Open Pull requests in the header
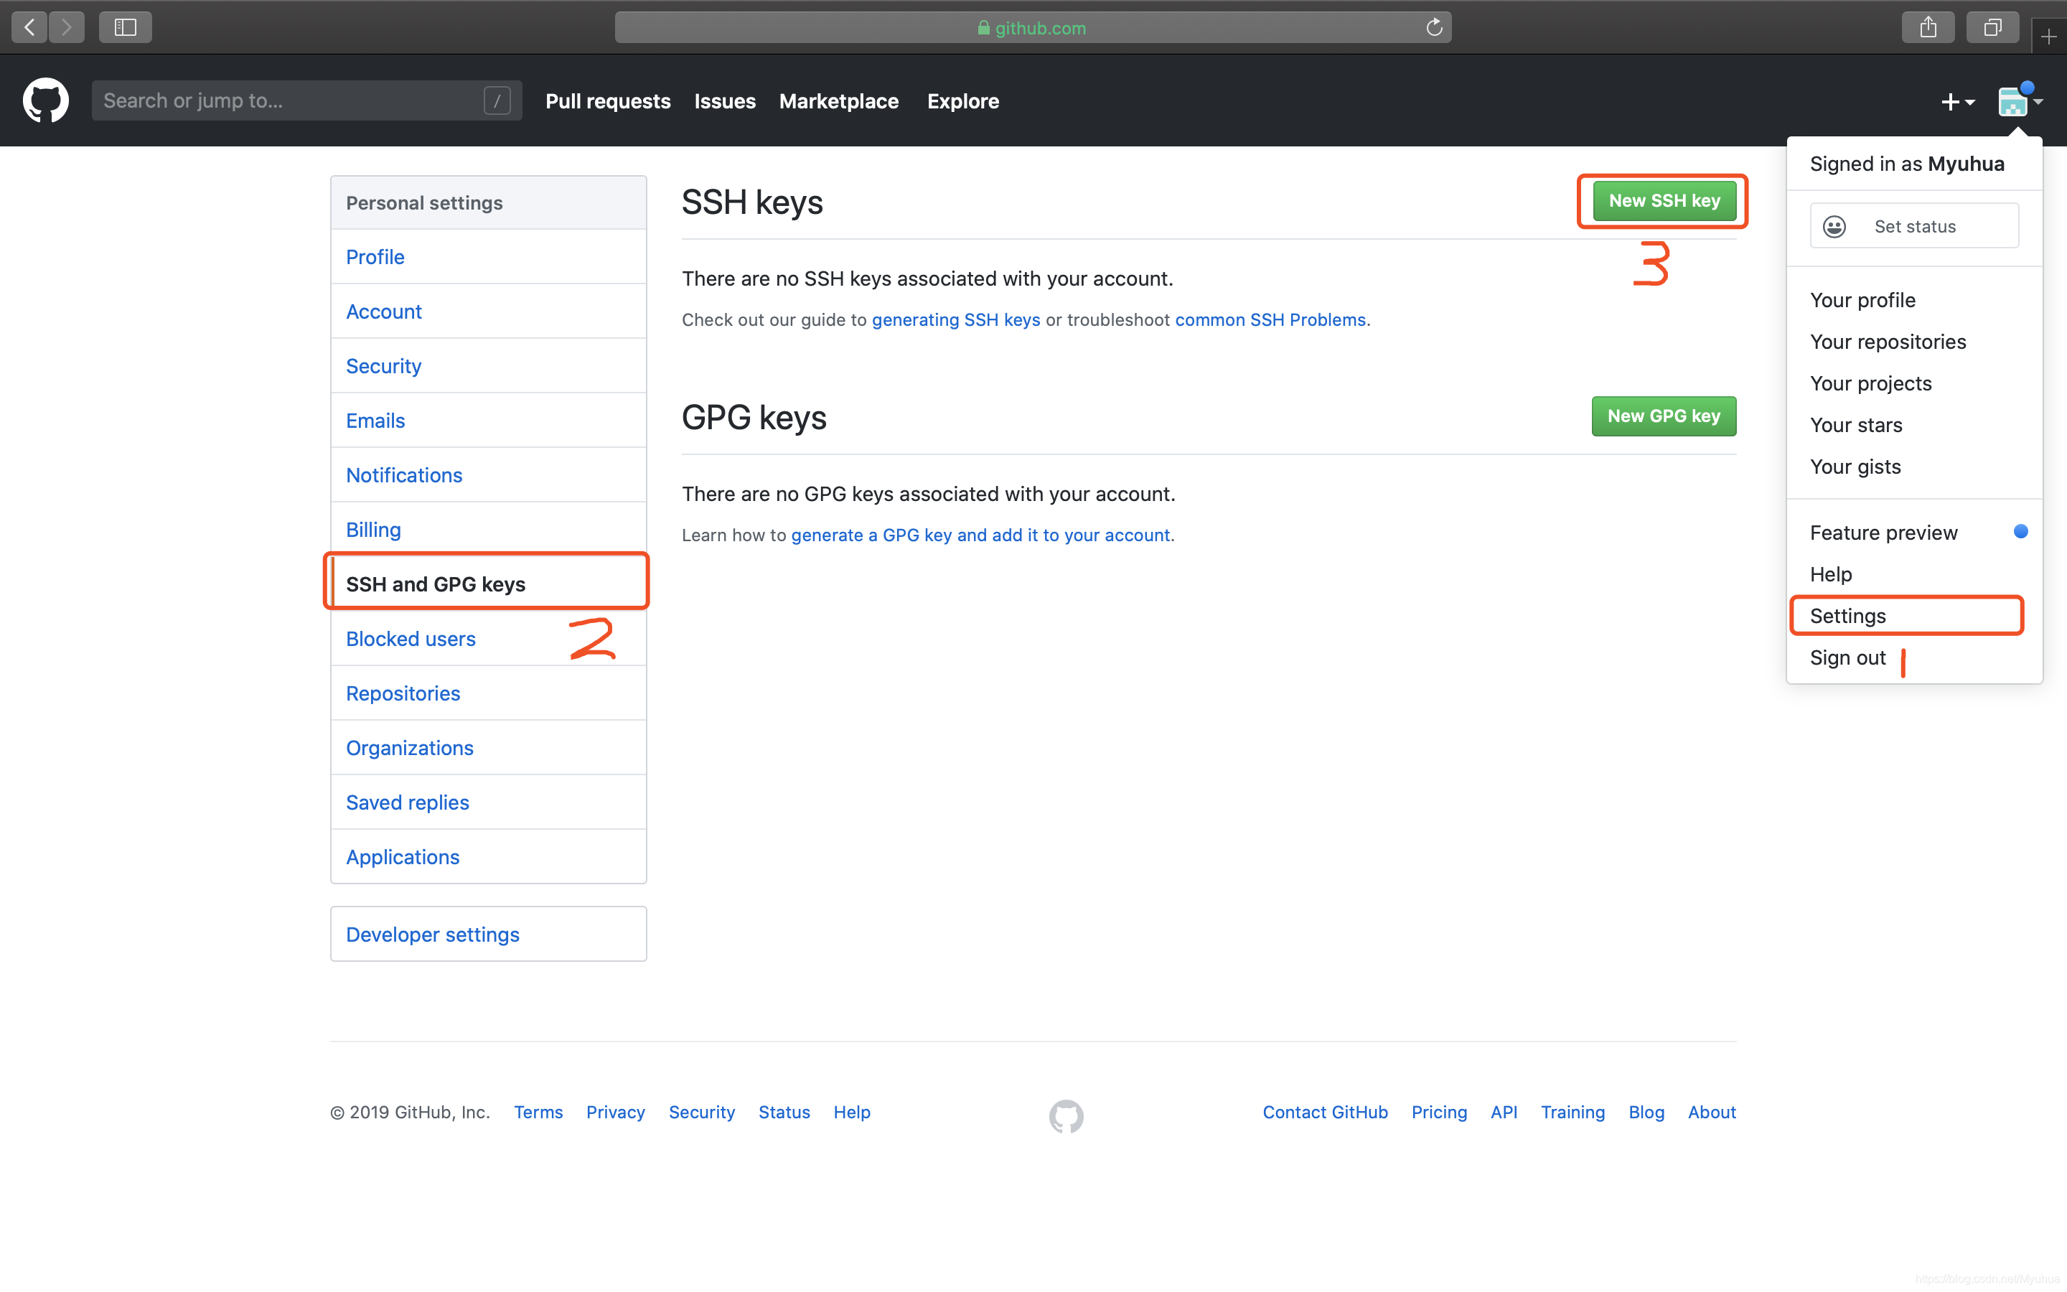 [608, 100]
